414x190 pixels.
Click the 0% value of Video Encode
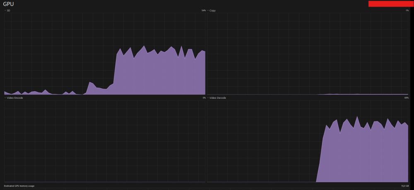point(204,98)
